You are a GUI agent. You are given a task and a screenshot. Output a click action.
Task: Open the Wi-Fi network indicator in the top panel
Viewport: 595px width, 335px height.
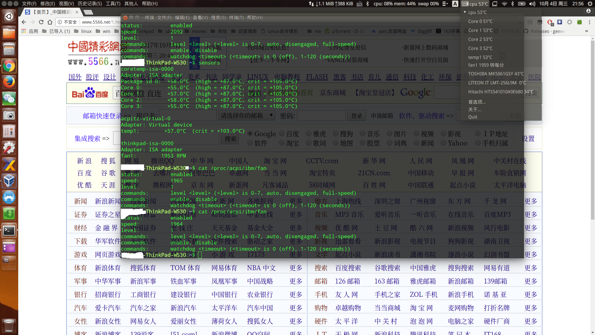coord(504,4)
